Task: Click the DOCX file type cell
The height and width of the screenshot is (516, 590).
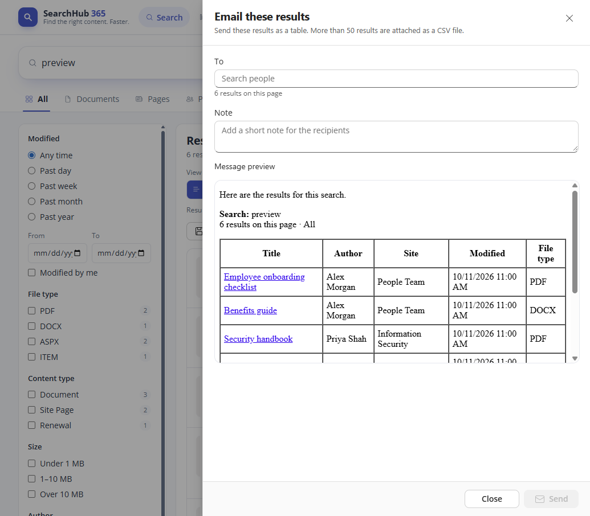Action: click(546, 310)
